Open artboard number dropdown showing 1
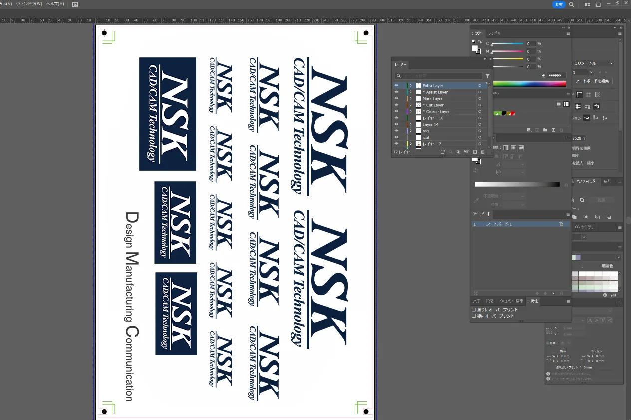 tap(591, 72)
